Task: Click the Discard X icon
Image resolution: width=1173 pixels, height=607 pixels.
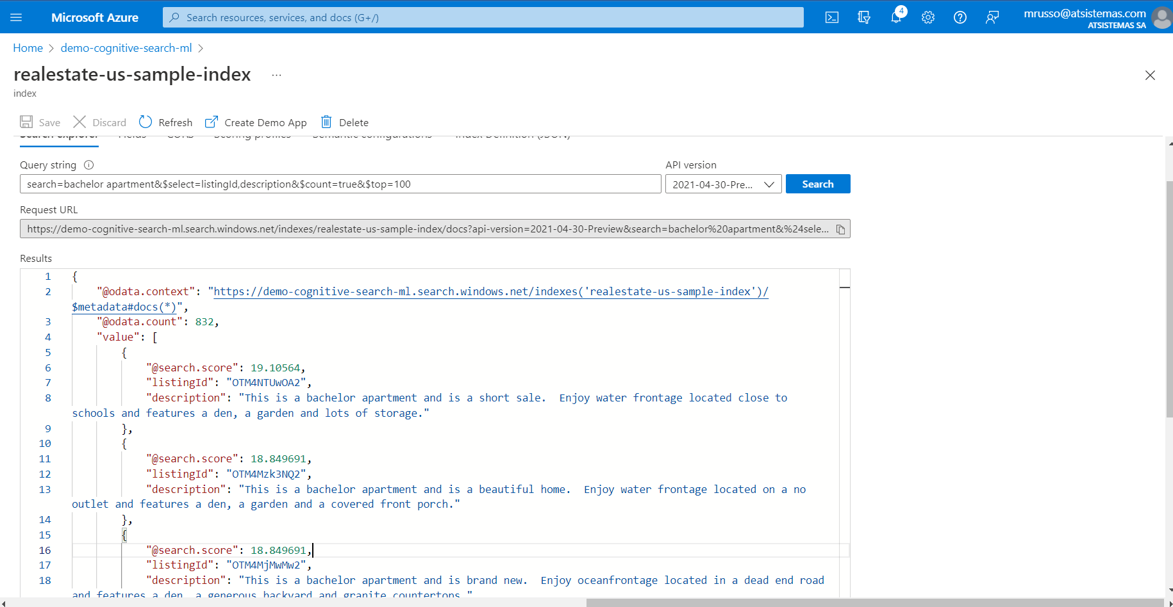Action: tap(79, 122)
